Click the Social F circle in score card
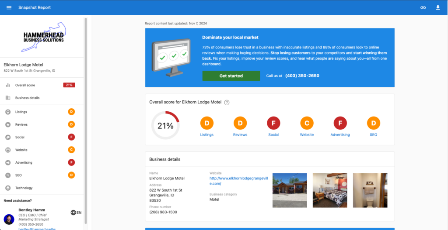 pos(273,123)
